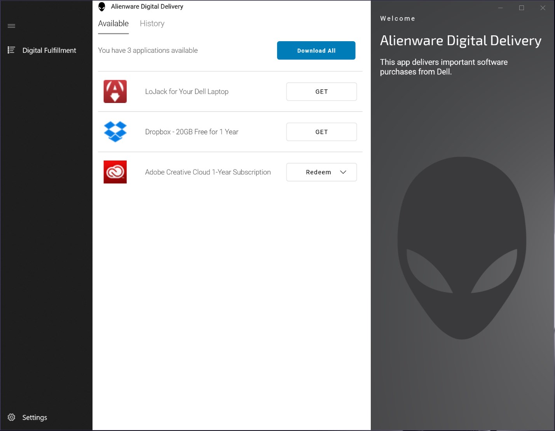Click the LoJack app icon
The height and width of the screenshot is (431, 555).
tap(115, 91)
